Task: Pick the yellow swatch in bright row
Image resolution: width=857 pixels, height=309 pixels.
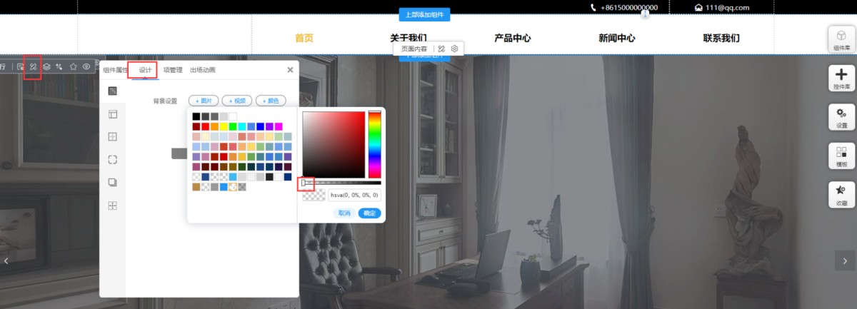Action: tap(224, 126)
